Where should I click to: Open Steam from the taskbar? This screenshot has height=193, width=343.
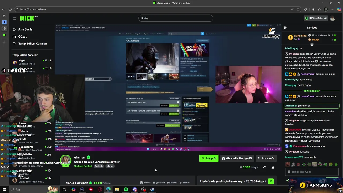click(152, 190)
